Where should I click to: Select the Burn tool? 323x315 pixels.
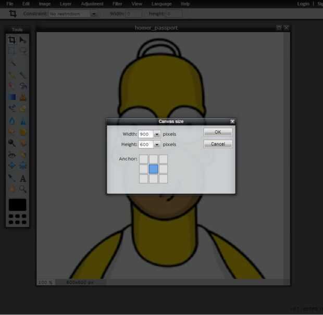point(23,143)
